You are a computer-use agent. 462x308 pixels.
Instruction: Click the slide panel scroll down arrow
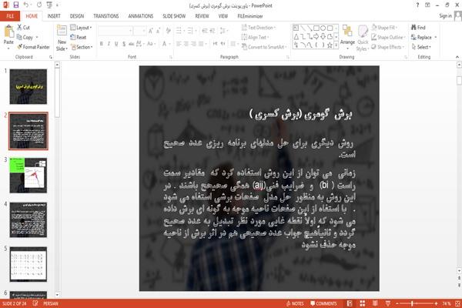(x=57, y=294)
